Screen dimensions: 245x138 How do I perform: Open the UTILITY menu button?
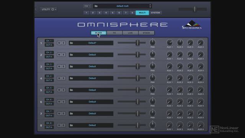49,9
